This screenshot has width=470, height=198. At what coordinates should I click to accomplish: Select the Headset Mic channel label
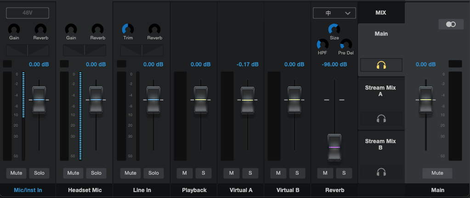[85, 190]
